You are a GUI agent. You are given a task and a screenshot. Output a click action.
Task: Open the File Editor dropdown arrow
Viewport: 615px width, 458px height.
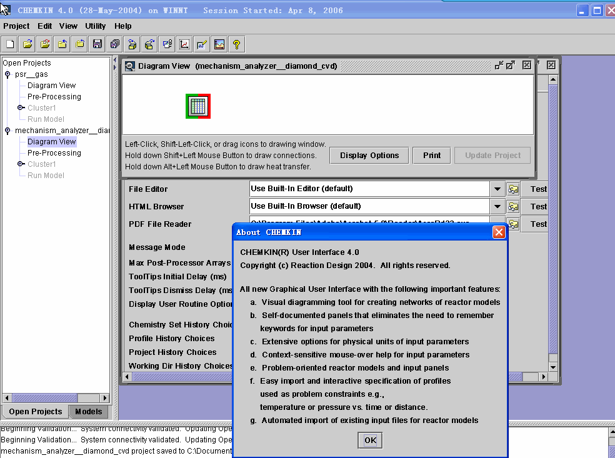click(x=497, y=189)
